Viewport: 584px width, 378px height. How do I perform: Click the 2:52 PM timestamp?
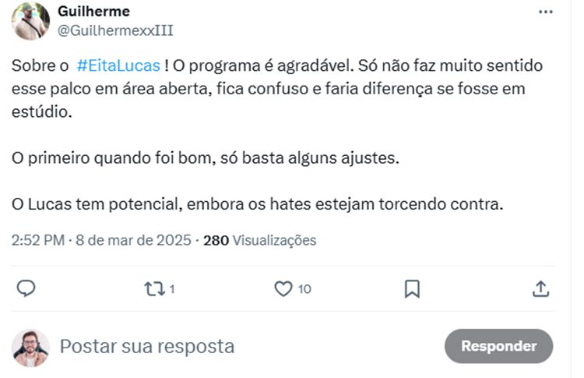click(38, 240)
